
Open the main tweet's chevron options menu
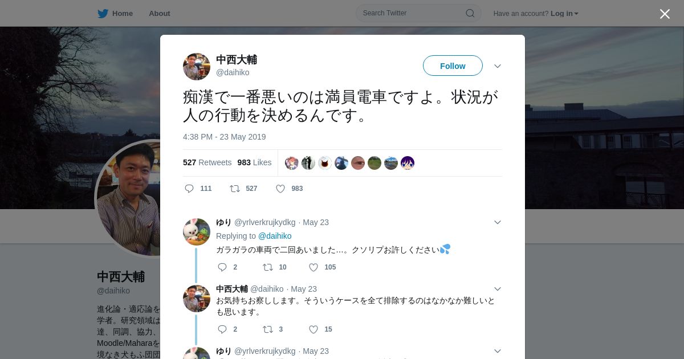pos(498,66)
